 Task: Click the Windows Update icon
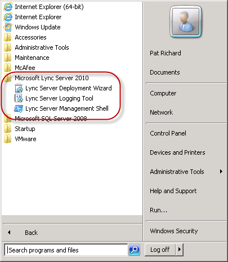pyautogui.click(x=8, y=27)
